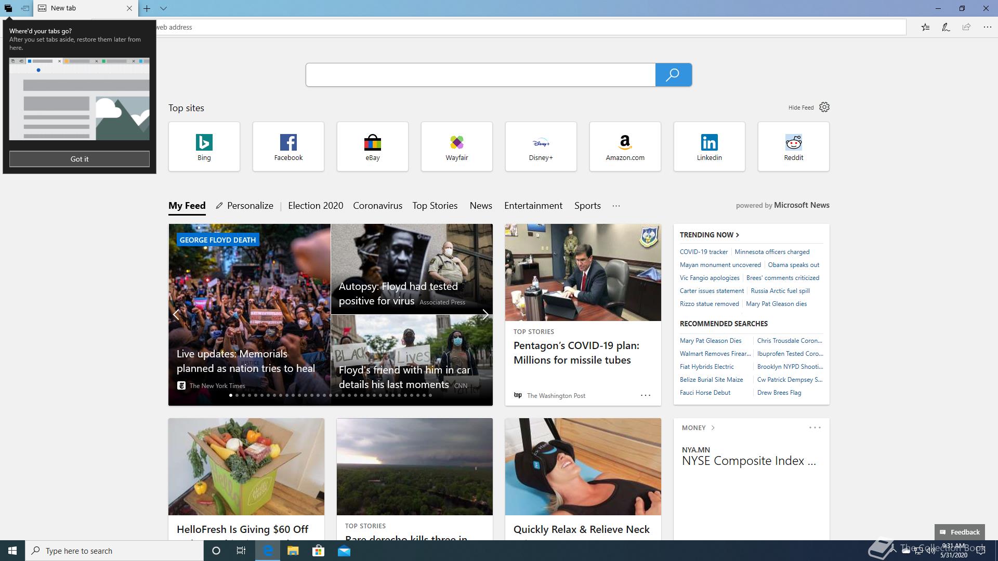This screenshot has height=561, width=998.
Task: Click NYSE Composite Index entry
Action: (x=749, y=461)
